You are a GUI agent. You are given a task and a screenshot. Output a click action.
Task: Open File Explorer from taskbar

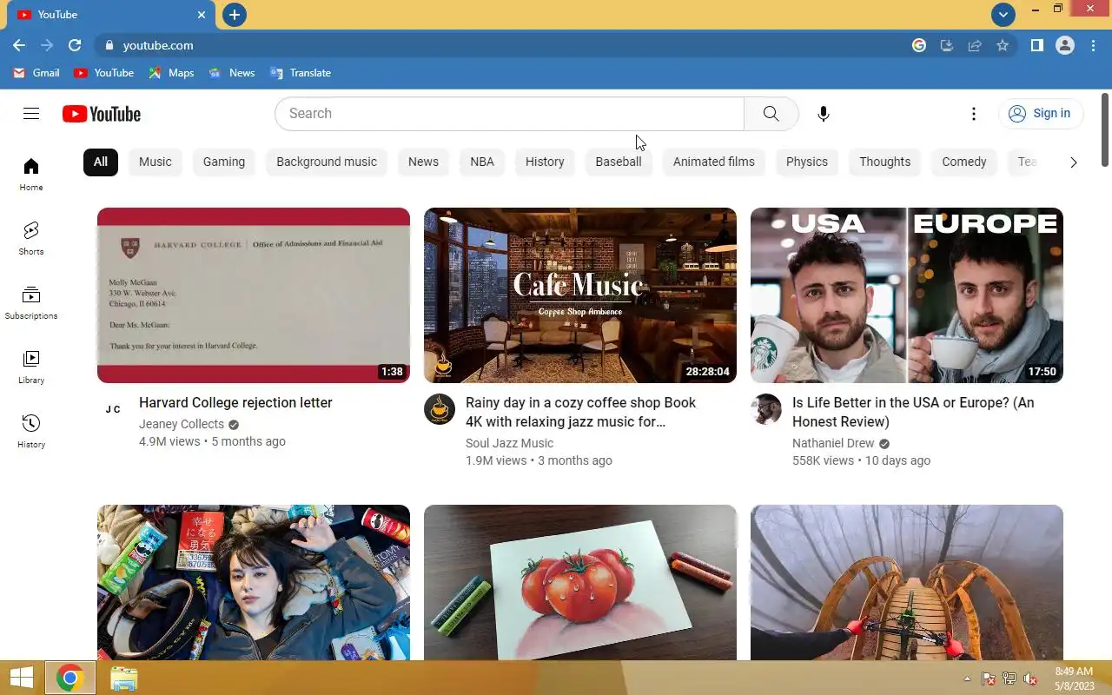click(124, 678)
